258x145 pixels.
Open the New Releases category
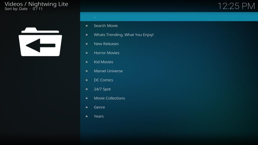tap(169, 44)
